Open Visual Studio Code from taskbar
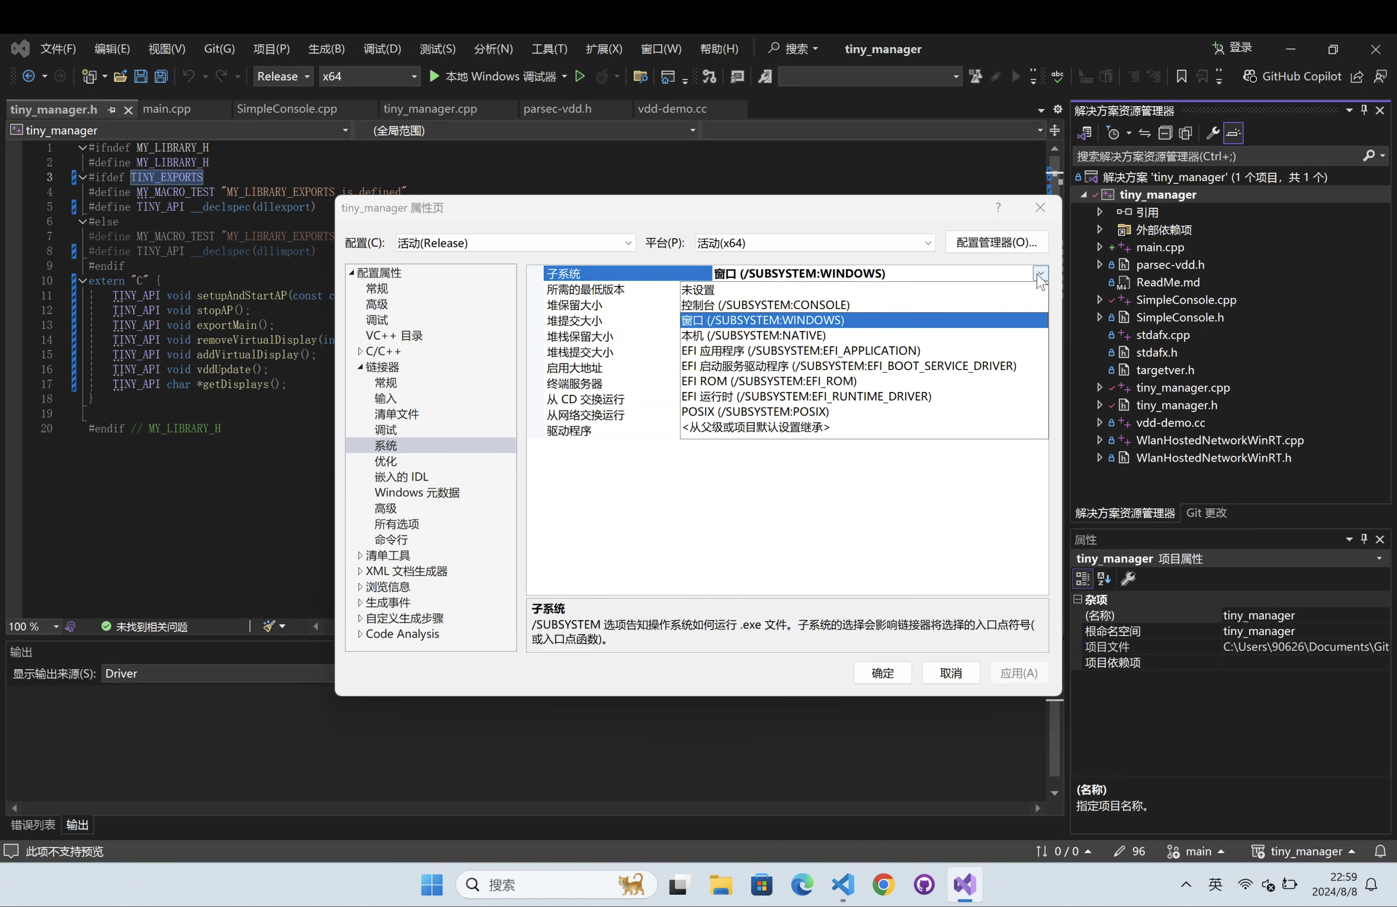1397x907 pixels. point(843,884)
